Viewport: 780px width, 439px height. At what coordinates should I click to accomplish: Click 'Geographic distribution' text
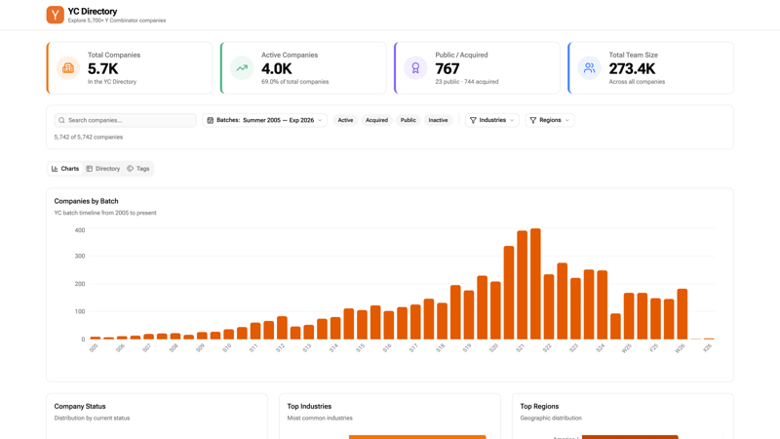coord(551,419)
